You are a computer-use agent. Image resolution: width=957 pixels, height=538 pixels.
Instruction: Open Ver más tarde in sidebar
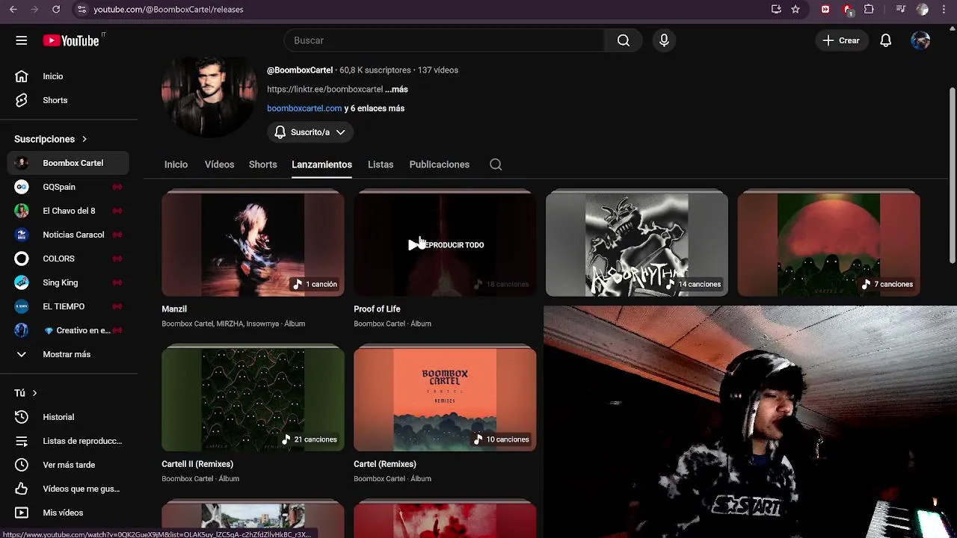pos(69,465)
